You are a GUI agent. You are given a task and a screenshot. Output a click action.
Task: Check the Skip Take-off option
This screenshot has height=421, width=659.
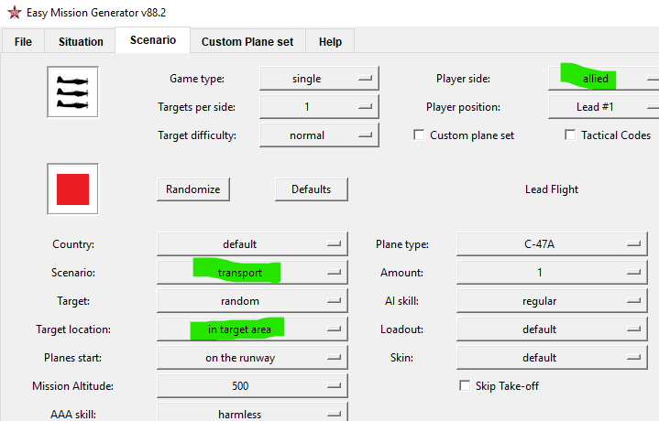point(464,385)
